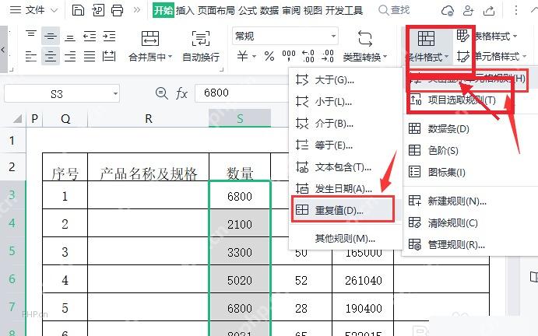Open the 文件 menu
538x336 pixels.
[35, 10]
